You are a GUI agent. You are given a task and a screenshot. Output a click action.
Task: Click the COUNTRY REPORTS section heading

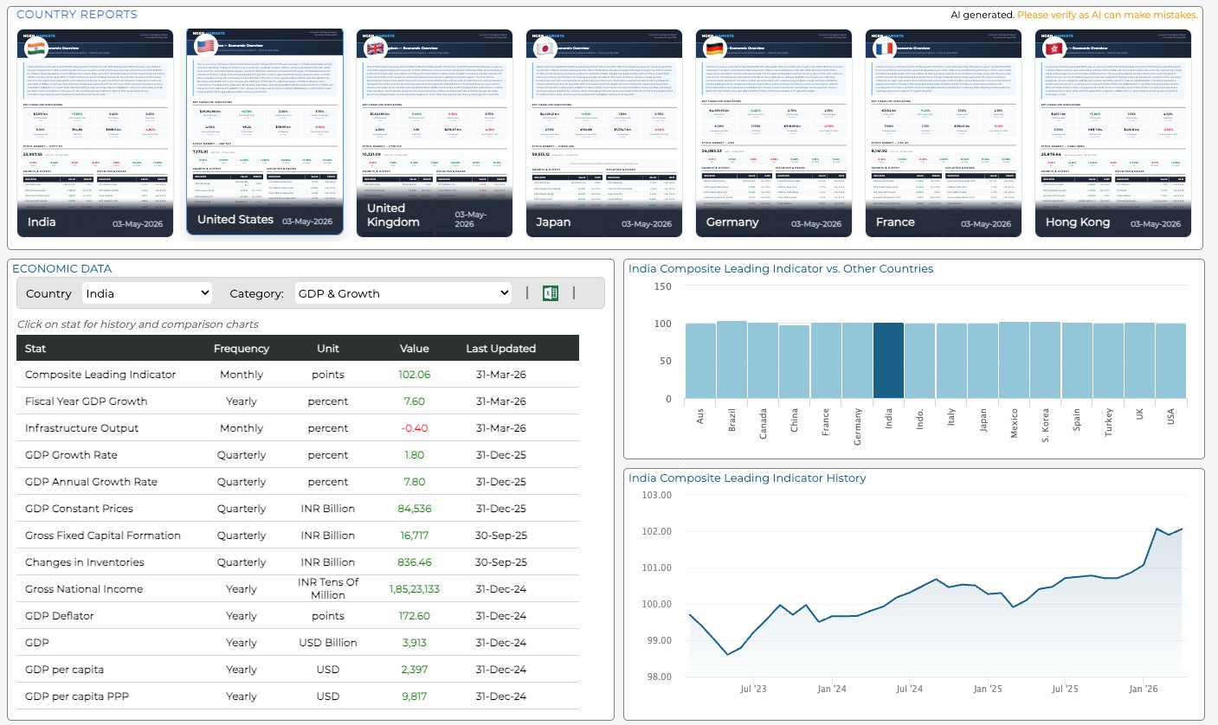click(76, 15)
